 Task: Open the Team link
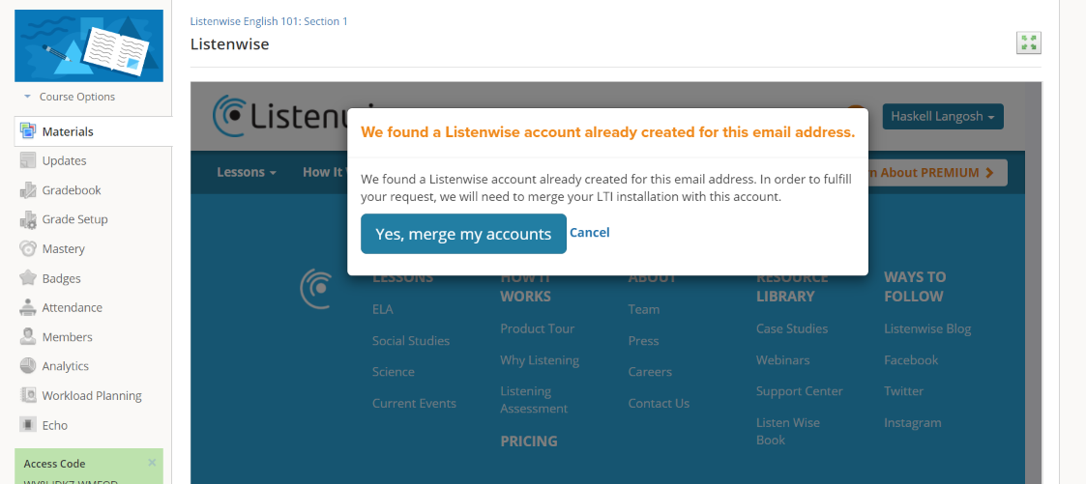point(643,309)
